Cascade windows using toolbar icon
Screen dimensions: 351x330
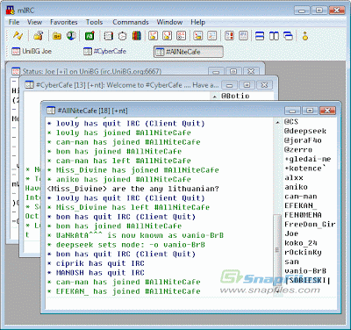coord(288,36)
